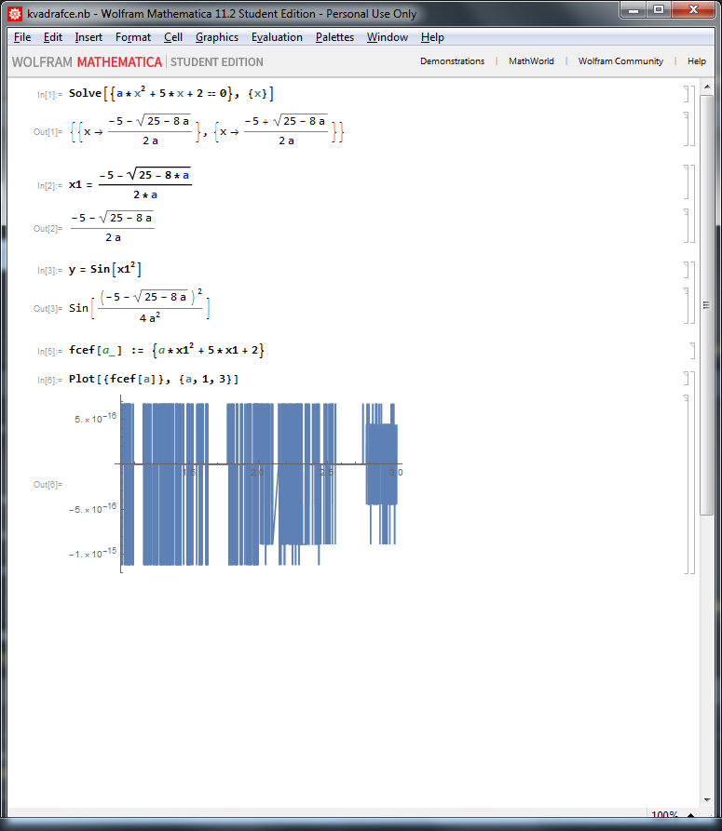The image size is (722, 831).
Task: Click the In[2]:= cell label
Action: coord(49,185)
